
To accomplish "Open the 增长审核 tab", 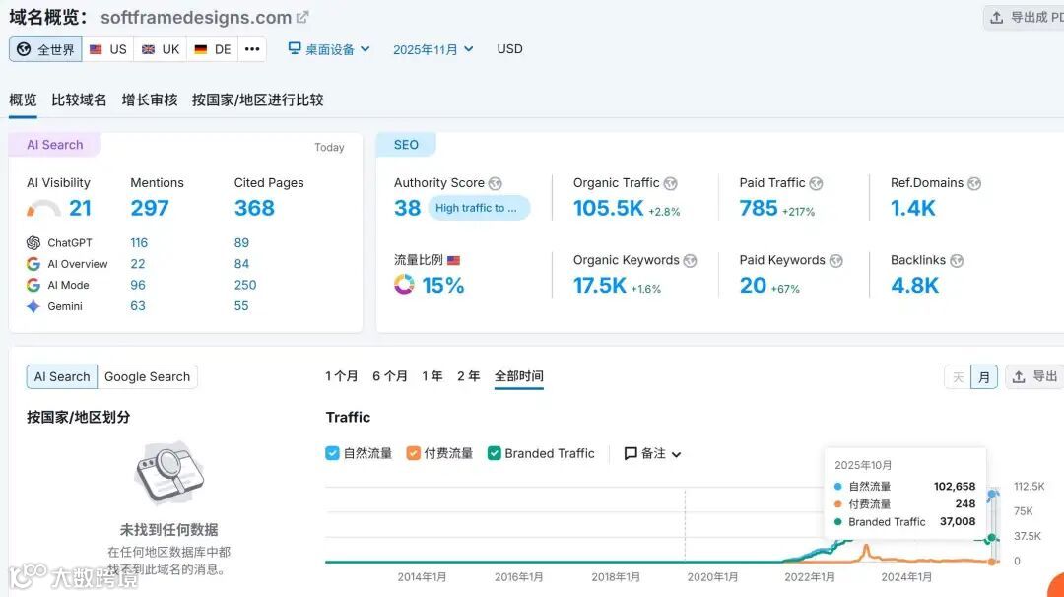I will 150,99.
